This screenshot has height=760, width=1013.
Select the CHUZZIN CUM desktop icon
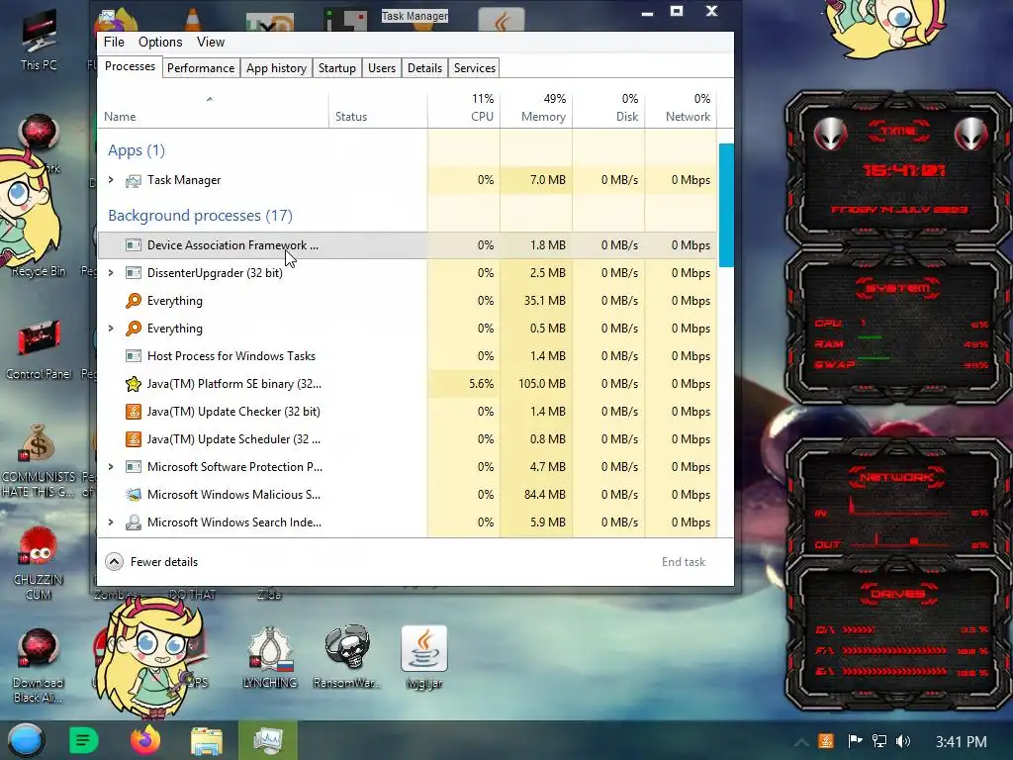39,562
